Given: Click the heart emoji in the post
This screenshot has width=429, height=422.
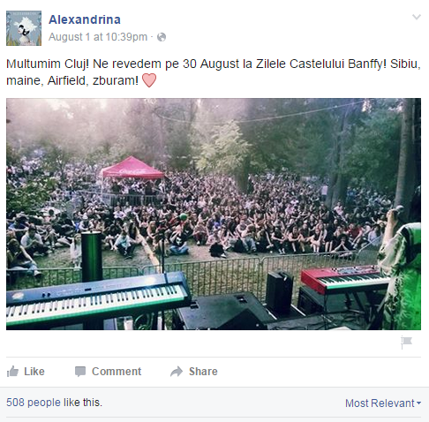Looking at the screenshot, I should point(149,80).
